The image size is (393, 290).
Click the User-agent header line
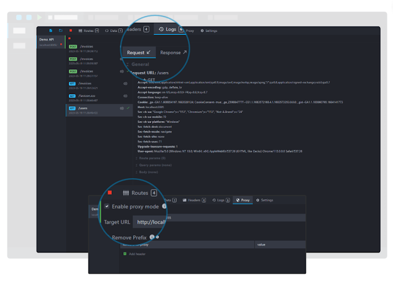tap(220, 151)
